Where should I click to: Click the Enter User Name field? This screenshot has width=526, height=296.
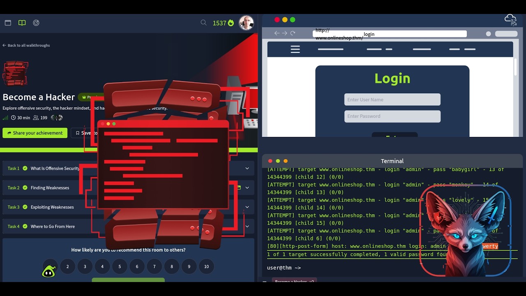(x=392, y=99)
